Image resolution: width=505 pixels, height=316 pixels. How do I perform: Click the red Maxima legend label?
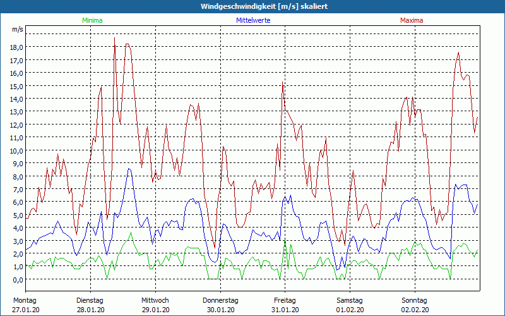412,20
